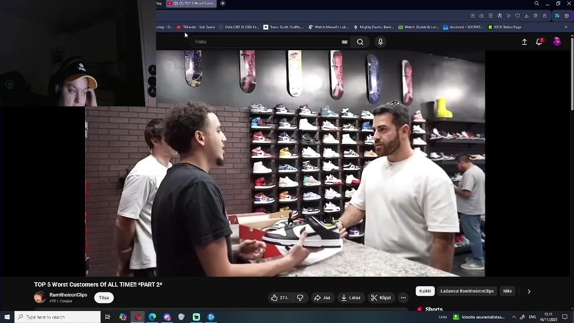Screen dimensions: 574x323
Task: Open TVkaista - Sub Suora bookmark
Action: pyautogui.click(x=196, y=27)
